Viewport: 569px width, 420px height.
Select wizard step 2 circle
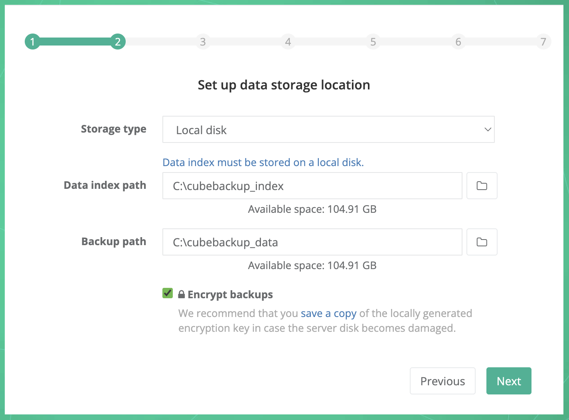(x=118, y=42)
